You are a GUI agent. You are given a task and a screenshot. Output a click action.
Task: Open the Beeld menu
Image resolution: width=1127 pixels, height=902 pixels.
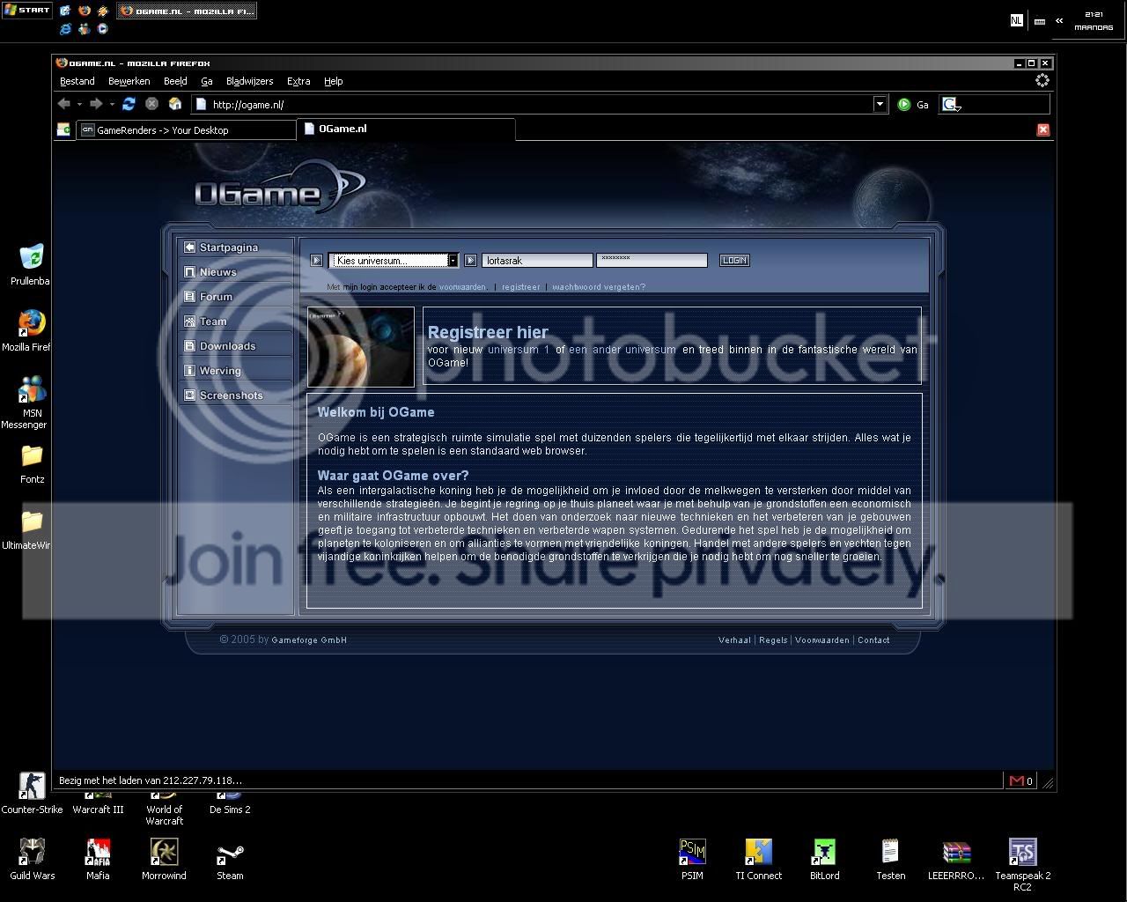point(175,81)
